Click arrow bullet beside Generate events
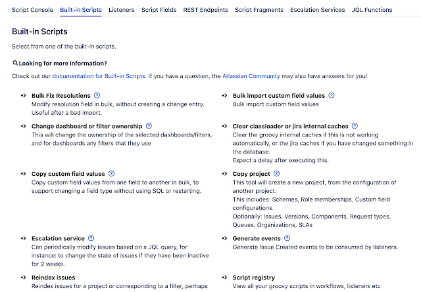Image resolution: width=421 pixels, height=292 pixels. pyautogui.click(x=225, y=238)
